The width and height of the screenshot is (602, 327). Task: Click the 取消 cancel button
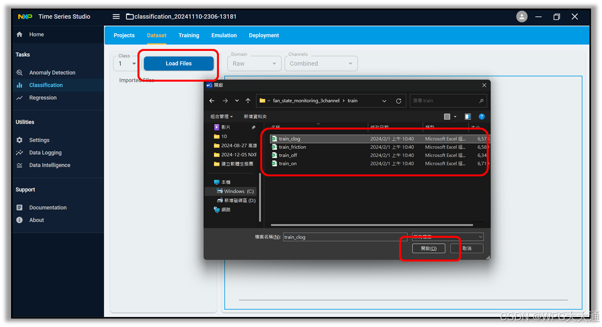tap(467, 248)
